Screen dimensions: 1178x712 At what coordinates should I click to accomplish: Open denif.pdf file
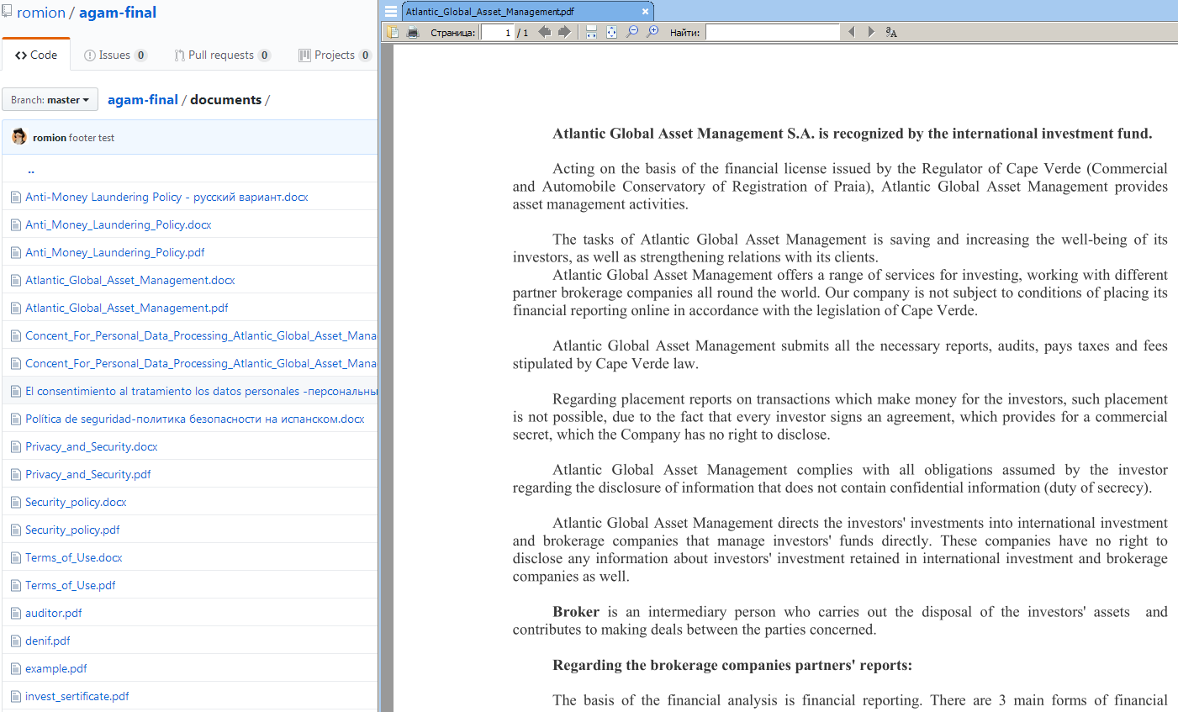point(48,641)
